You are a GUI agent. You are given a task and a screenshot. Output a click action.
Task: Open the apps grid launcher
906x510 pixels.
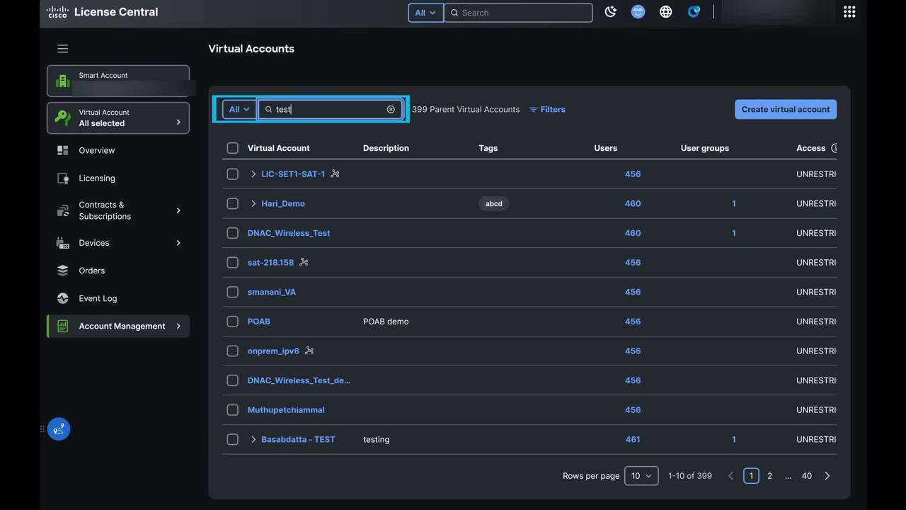(x=849, y=12)
